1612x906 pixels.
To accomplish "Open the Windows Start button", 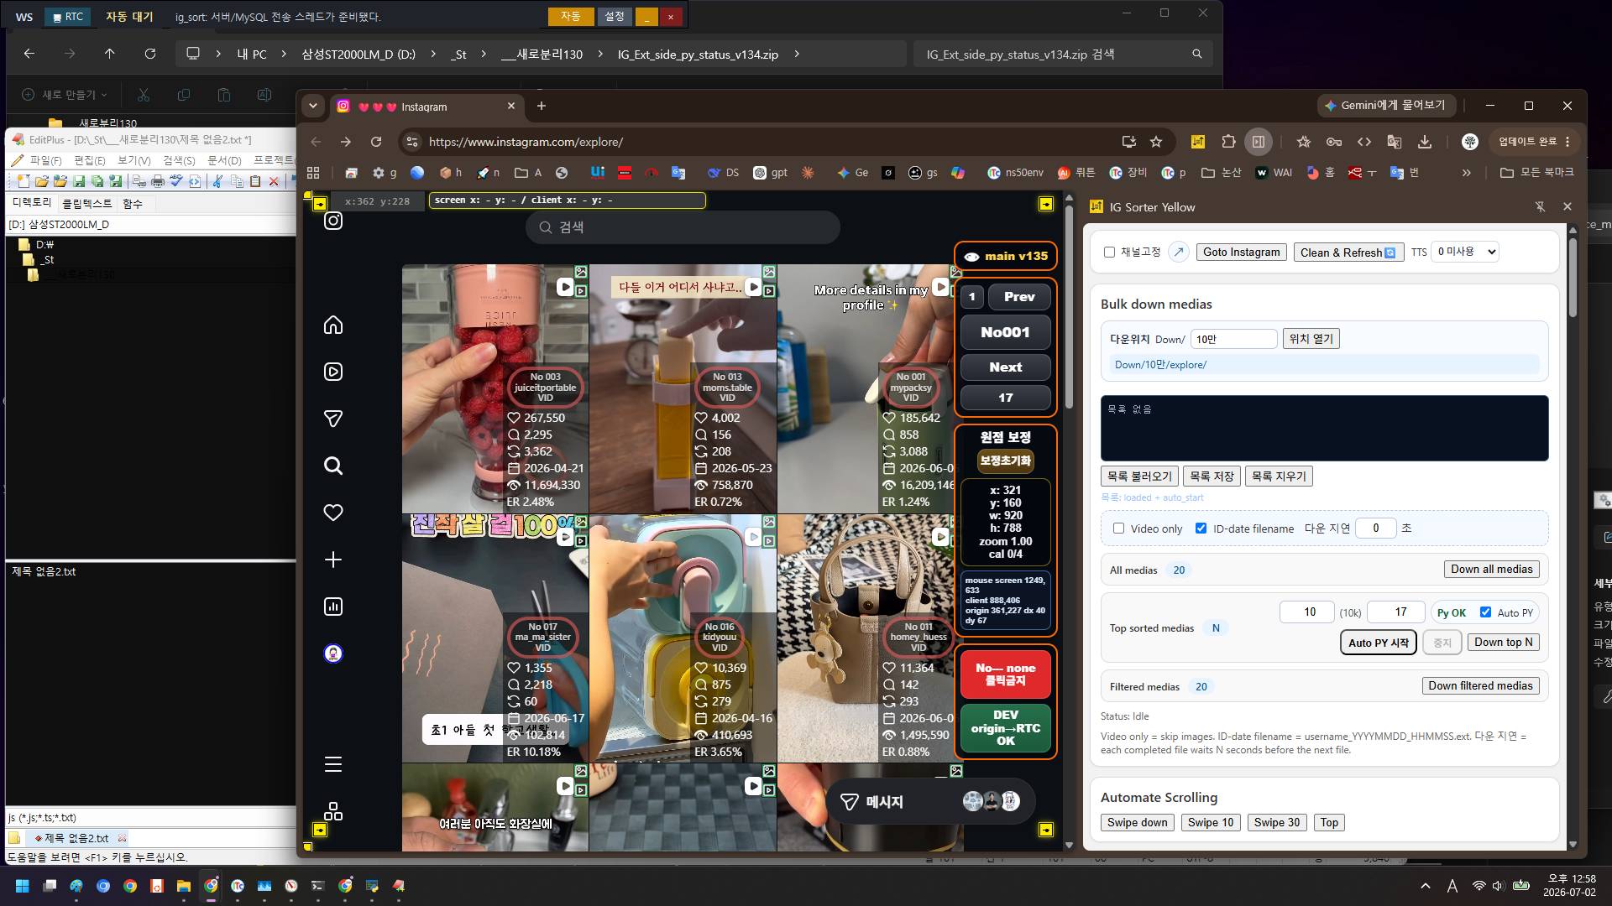I will click(x=23, y=886).
